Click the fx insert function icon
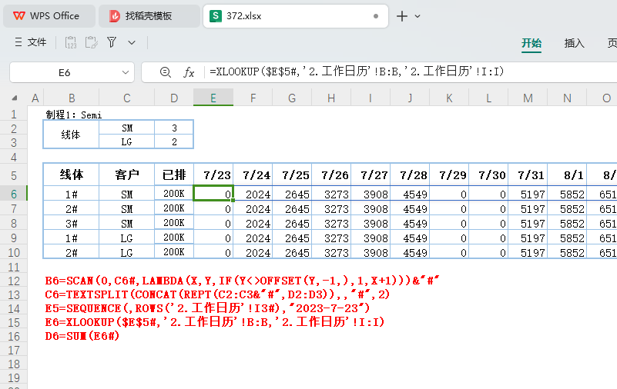The height and width of the screenshot is (389, 617). [189, 72]
